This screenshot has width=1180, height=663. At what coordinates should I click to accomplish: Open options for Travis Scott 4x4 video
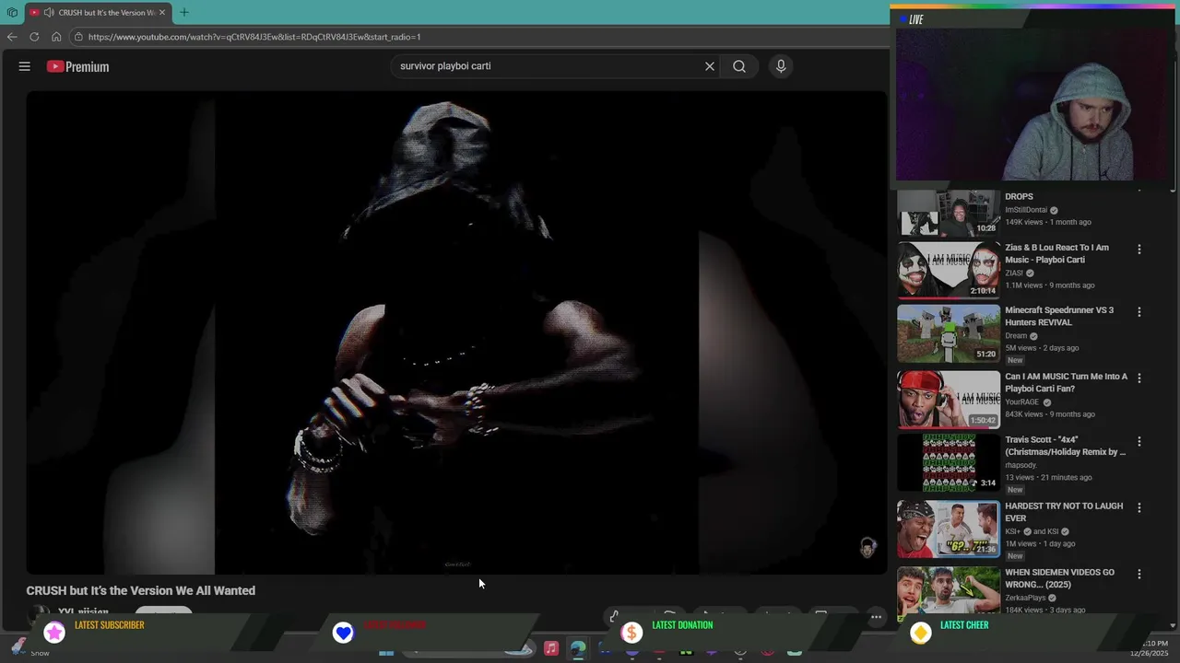[x=1139, y=442]
